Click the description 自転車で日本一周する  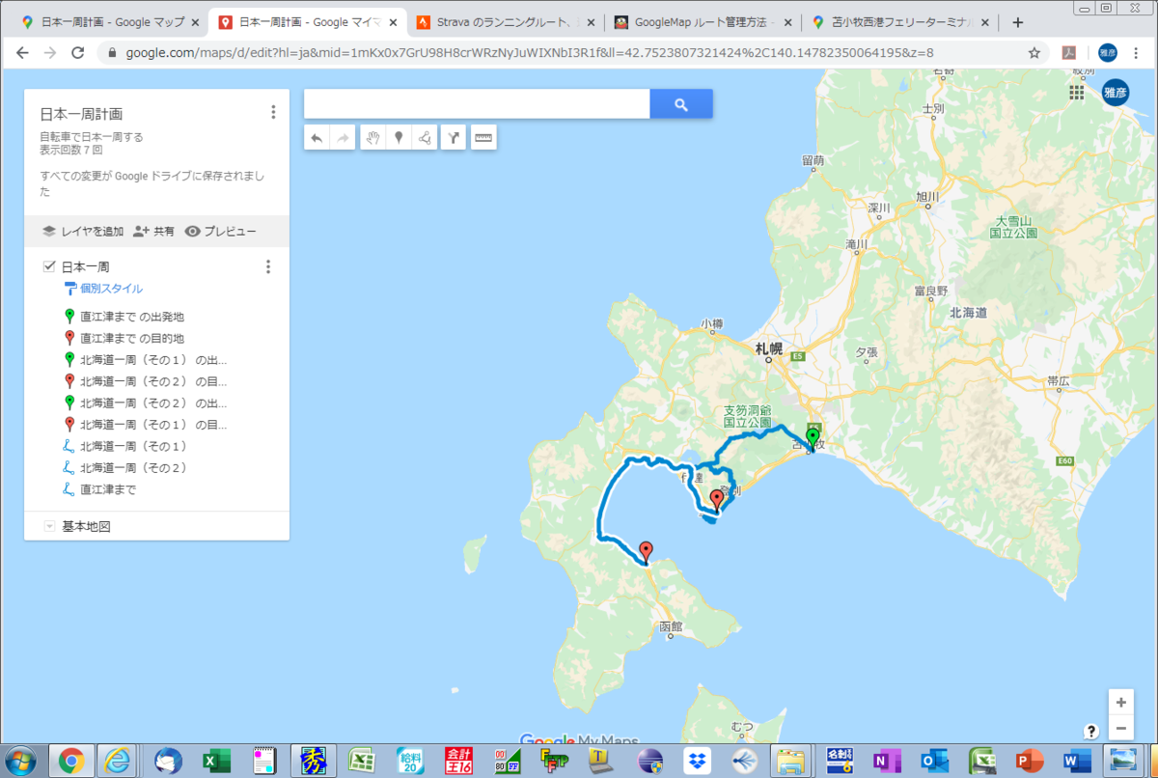pyautogui.click(x=91, y=137)
